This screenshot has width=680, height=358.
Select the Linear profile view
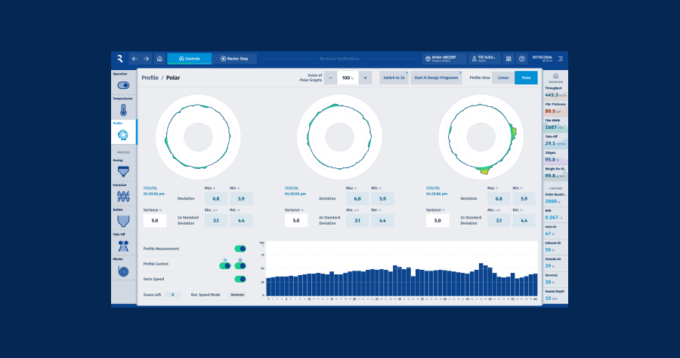tap(503, 78)
